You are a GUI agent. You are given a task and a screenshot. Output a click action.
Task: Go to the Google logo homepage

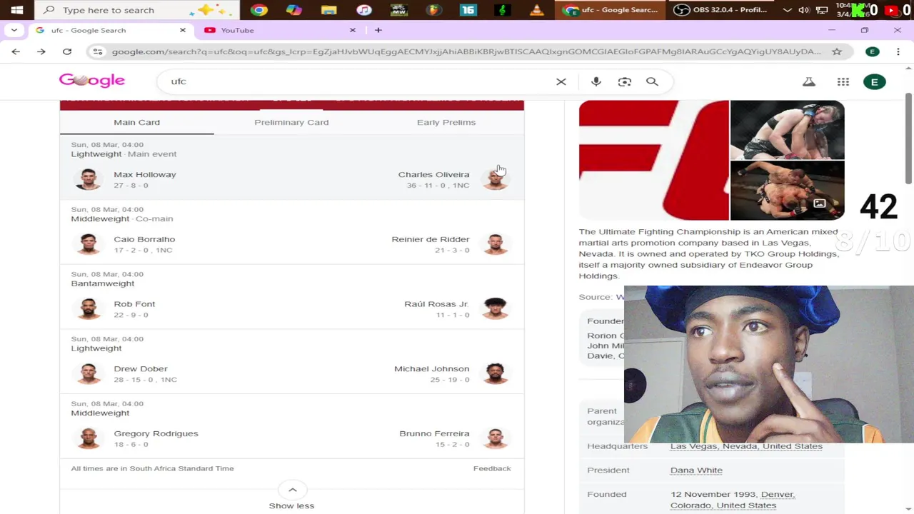tap(91, 81)
